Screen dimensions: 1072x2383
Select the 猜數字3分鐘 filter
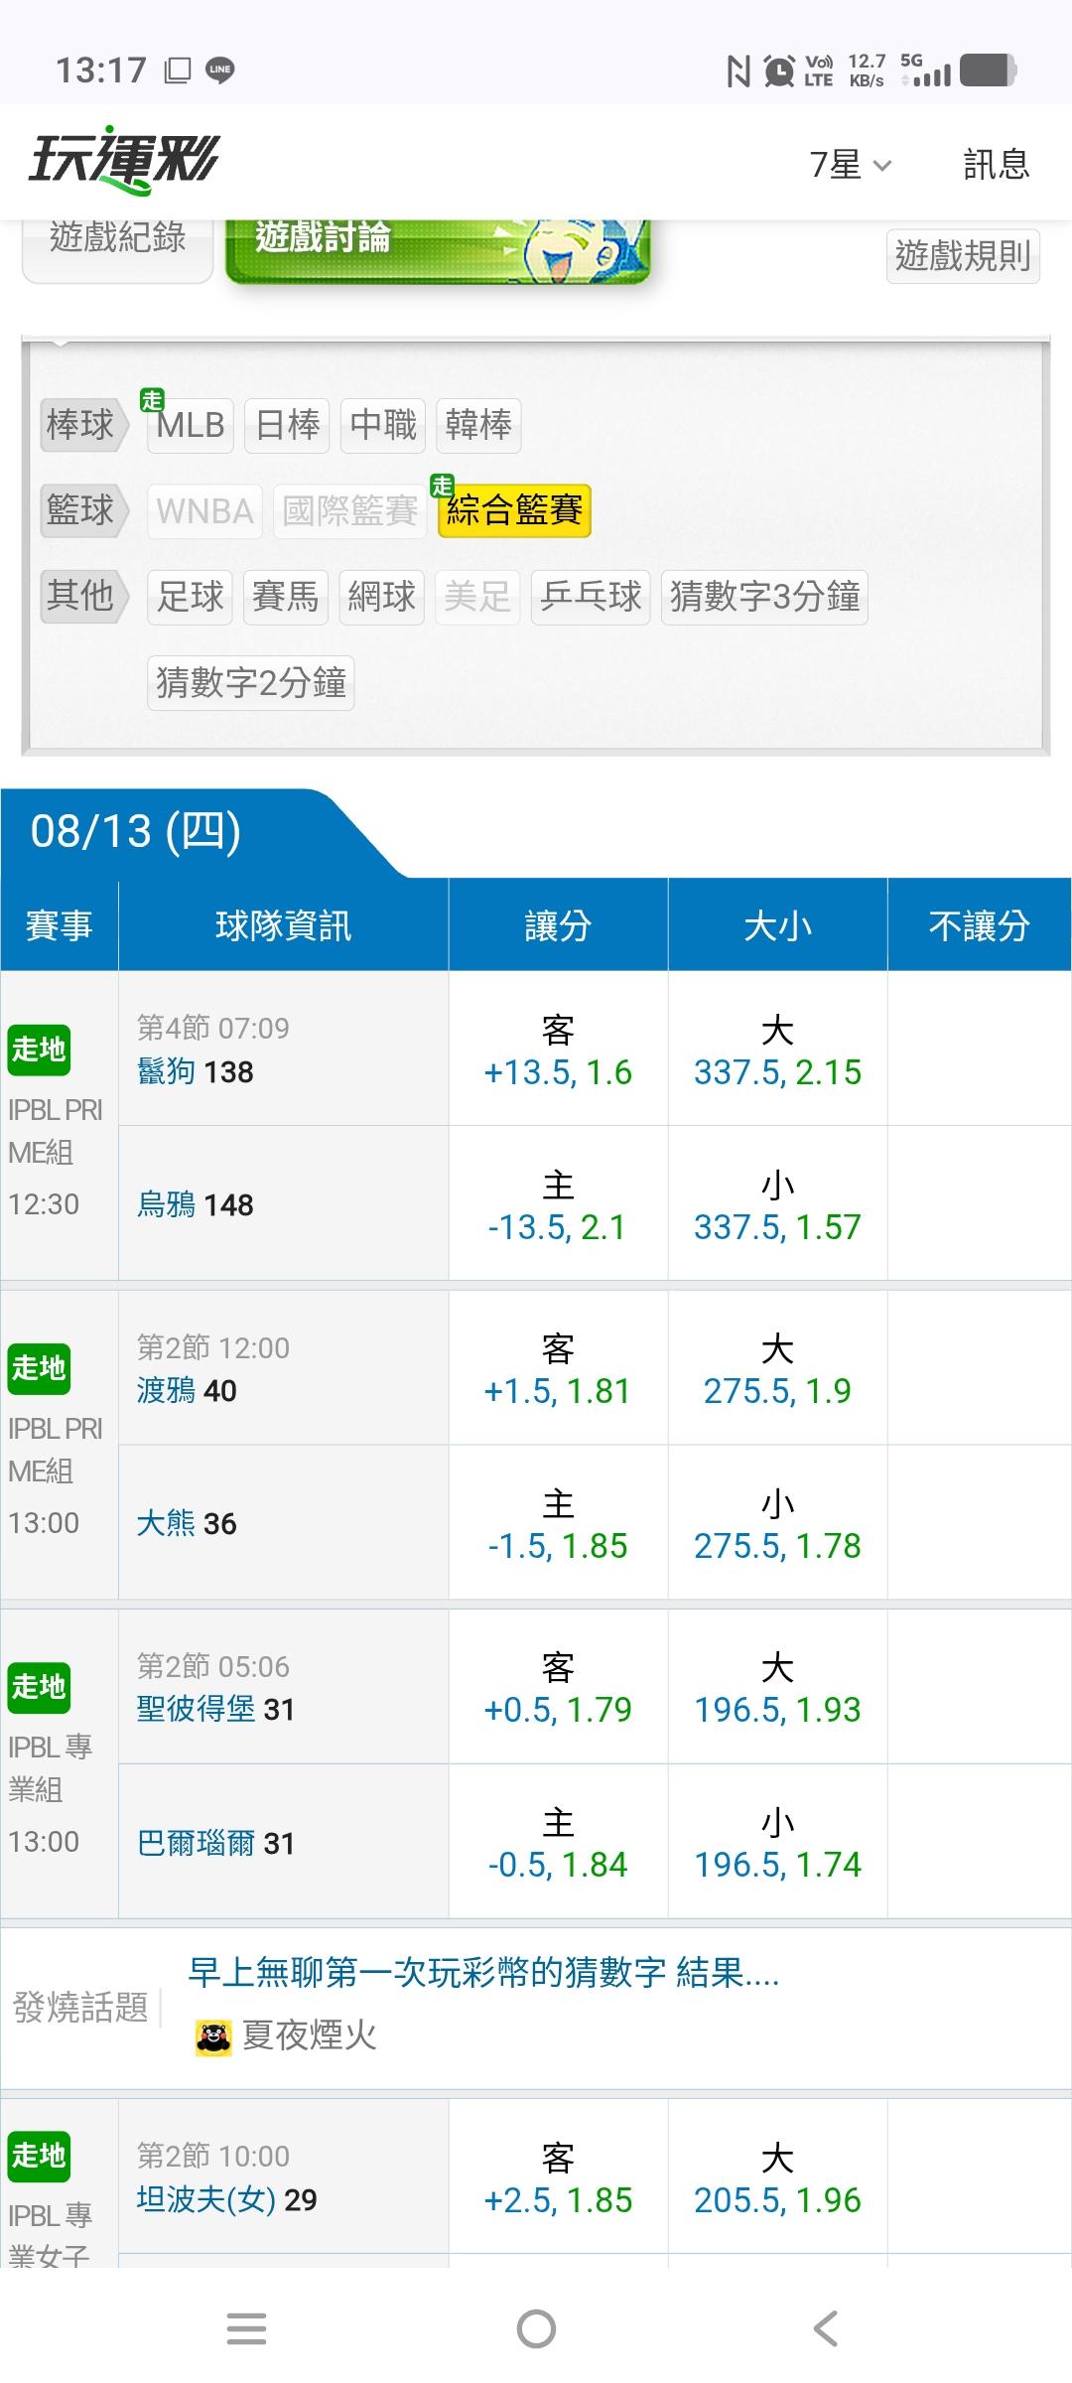click(764, 597)
